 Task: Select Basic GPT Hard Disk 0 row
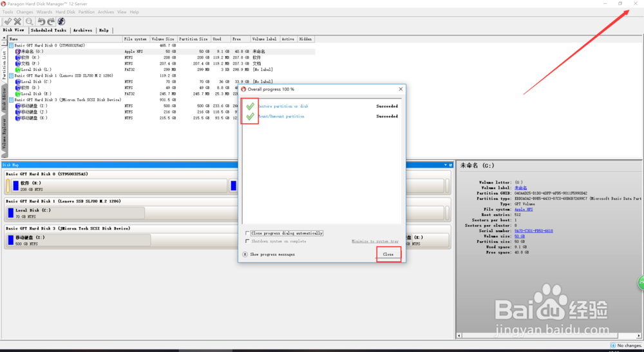point(162,45)
